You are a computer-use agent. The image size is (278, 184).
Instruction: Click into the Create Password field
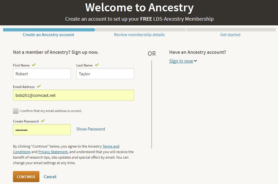42,130
